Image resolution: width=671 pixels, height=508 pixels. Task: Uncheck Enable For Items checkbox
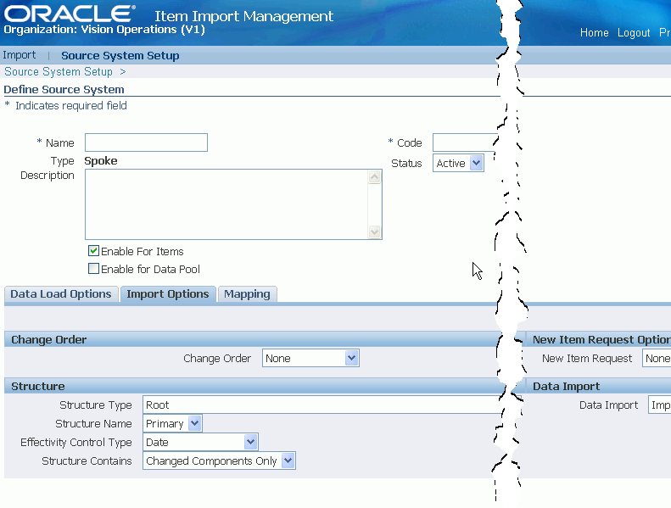(93, 251)
